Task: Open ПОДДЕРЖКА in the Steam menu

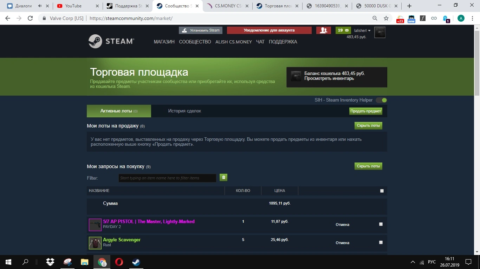Action: click(283, 42)
